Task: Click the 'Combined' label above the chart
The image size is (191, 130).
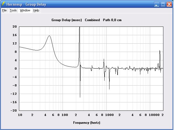Action: [x=92, y=20]
